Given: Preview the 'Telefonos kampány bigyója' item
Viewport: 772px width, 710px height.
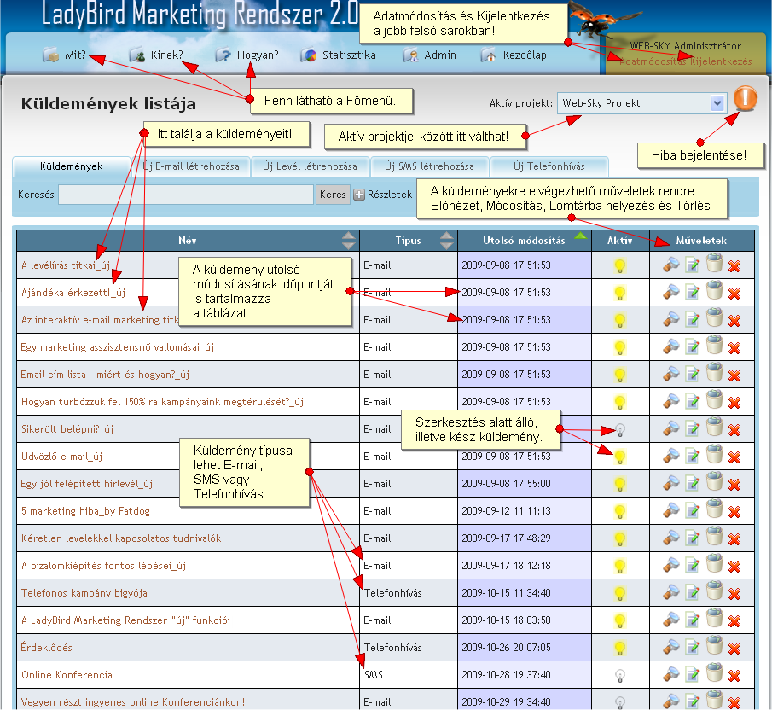Looking at the screenshot, I should coord(670,593).
